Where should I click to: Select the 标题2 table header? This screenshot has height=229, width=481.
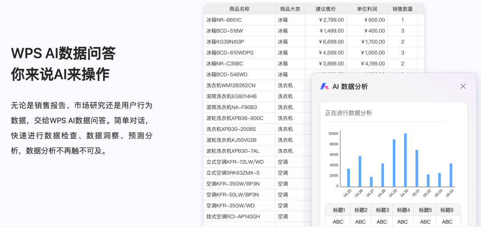tap(360, 210)
